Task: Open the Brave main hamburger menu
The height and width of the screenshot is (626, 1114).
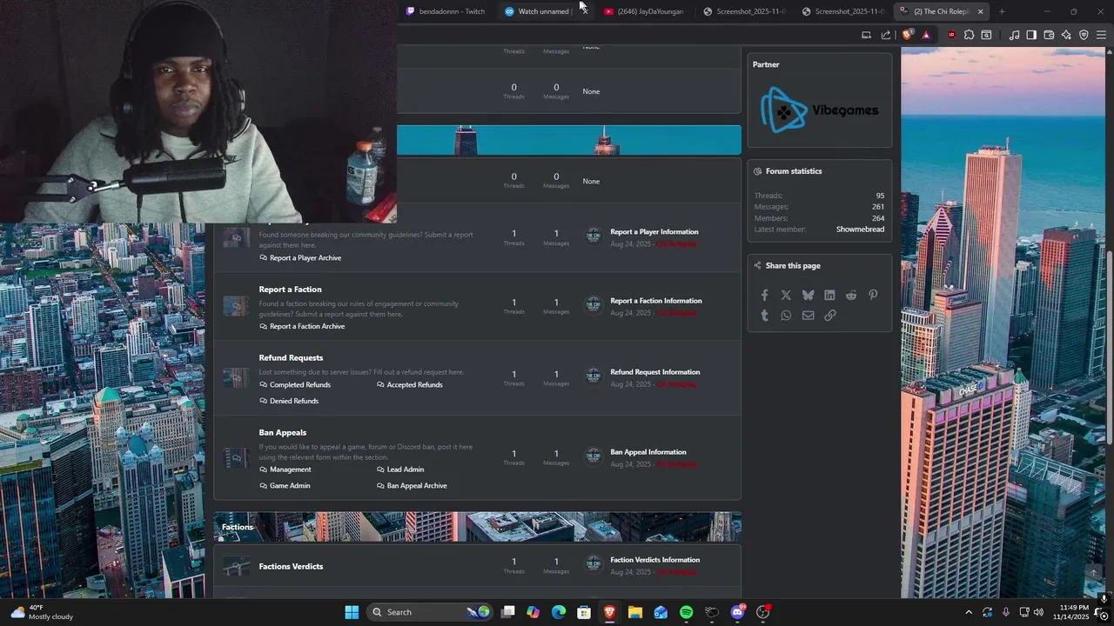Action: tap(1101, 35)
